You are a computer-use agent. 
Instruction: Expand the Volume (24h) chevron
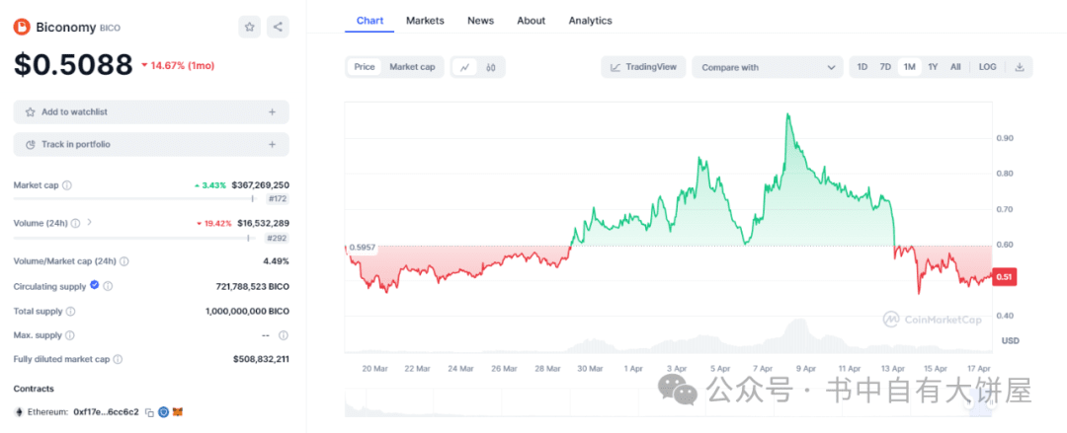(90, 222)
